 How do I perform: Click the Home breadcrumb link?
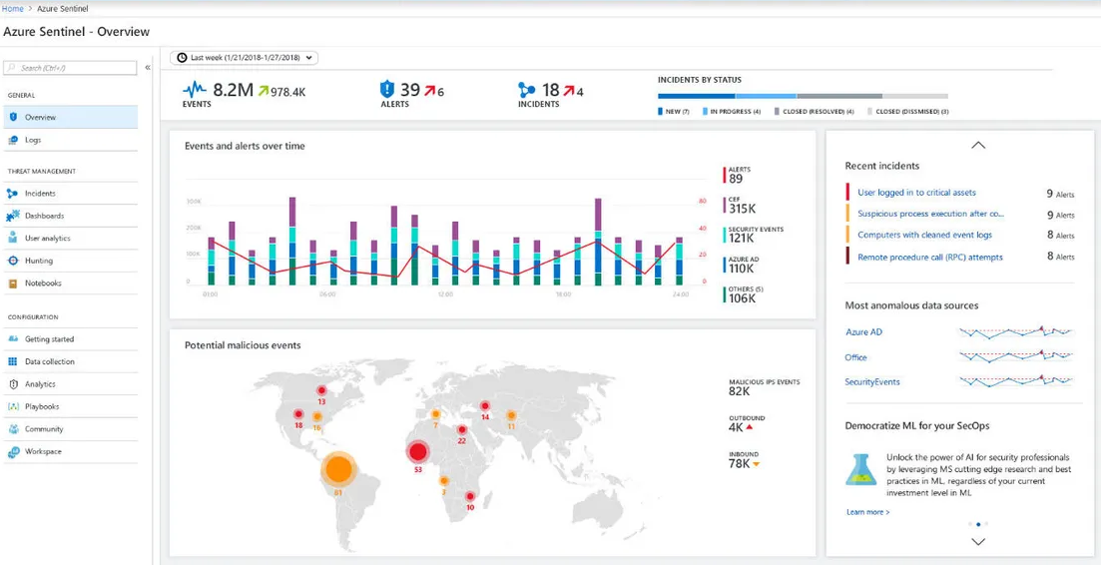[x=12, y=8]
